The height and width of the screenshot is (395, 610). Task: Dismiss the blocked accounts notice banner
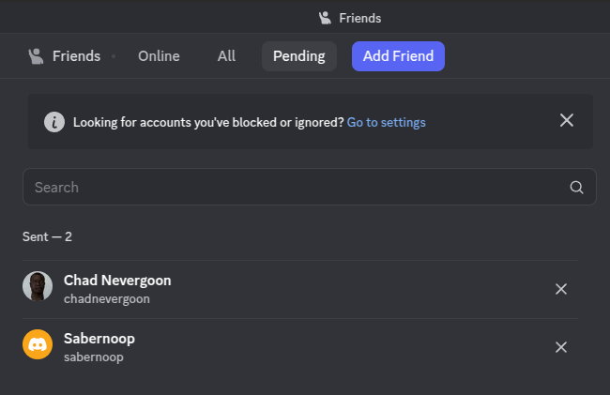pyautogui.click(x=567, y=120)
